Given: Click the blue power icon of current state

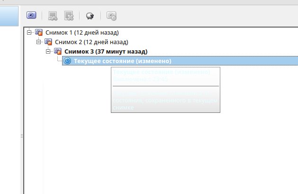Looking at the screenshot, I should tap(67, 61).
